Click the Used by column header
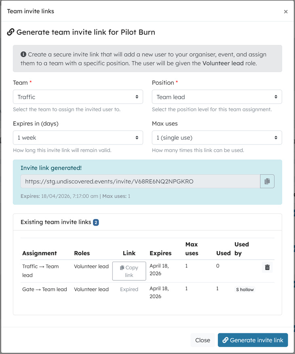Image resolution: width=295 pixels, height=354 pixels. [x=242, y=249]
